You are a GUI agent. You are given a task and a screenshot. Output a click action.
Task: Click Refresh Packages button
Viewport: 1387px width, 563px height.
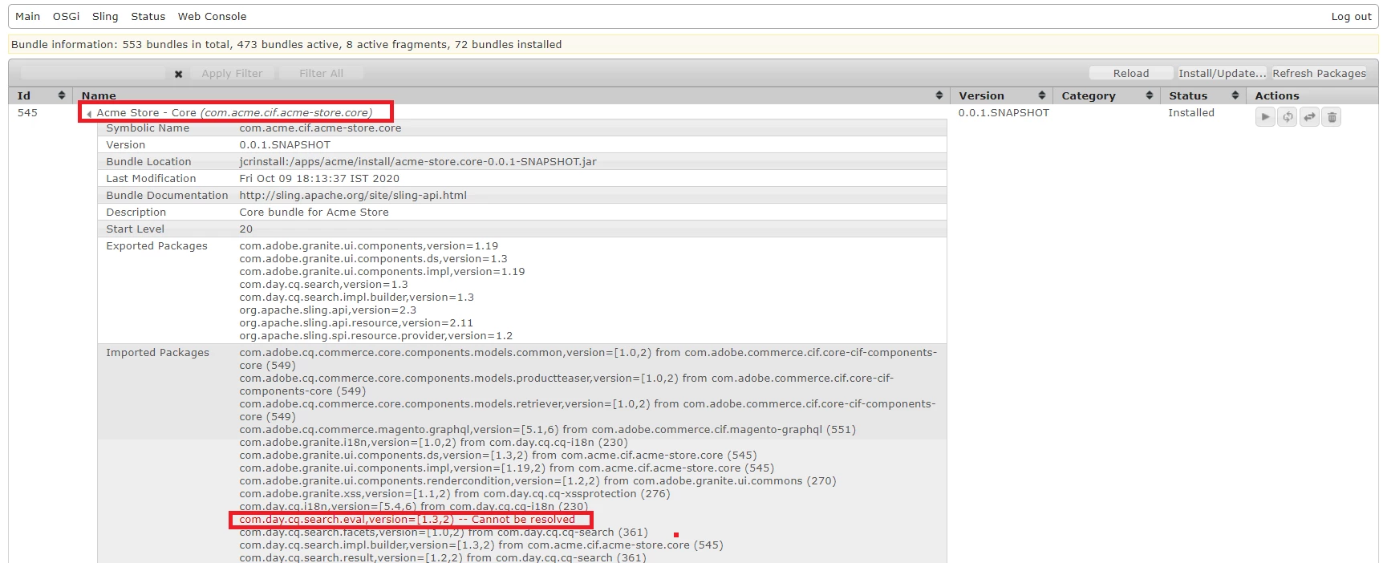coord(1319,73)
